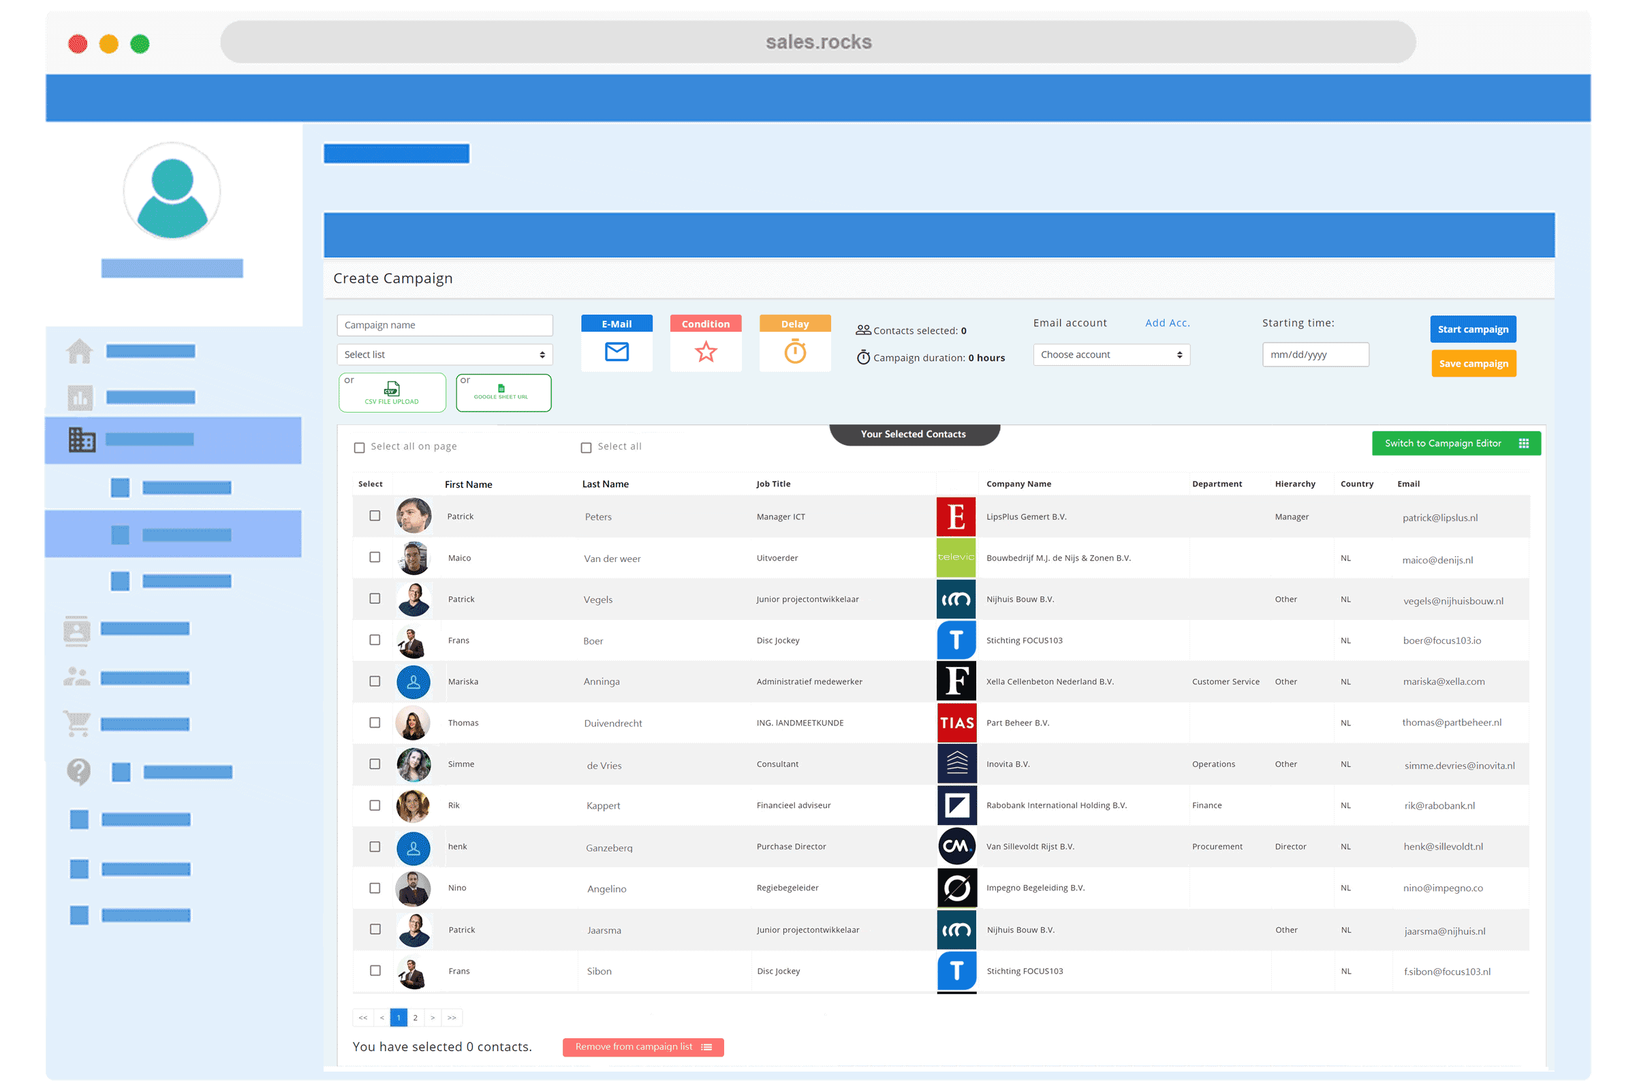Open the 'Select list' dropdown
Screen dimensions: 1635x1090
(x=444, y=354)
